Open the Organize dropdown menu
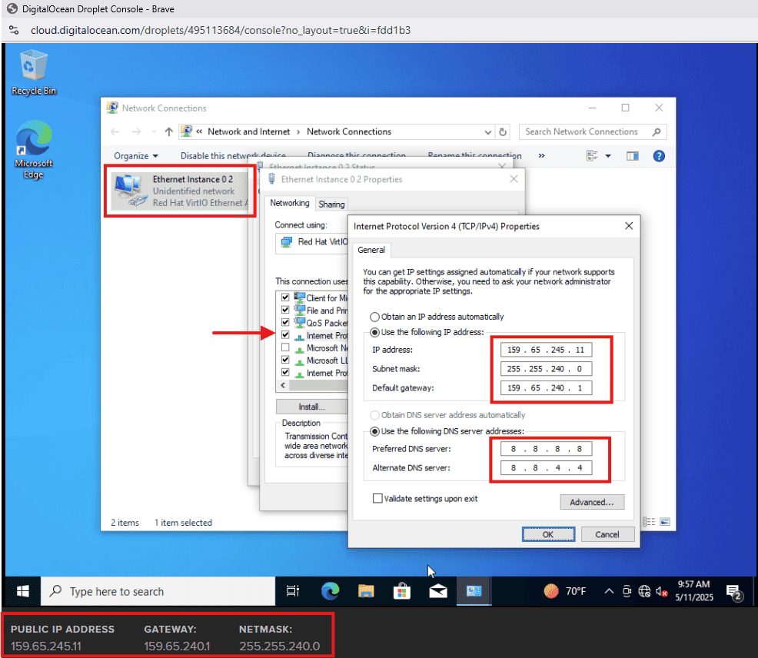 (136, 156)
